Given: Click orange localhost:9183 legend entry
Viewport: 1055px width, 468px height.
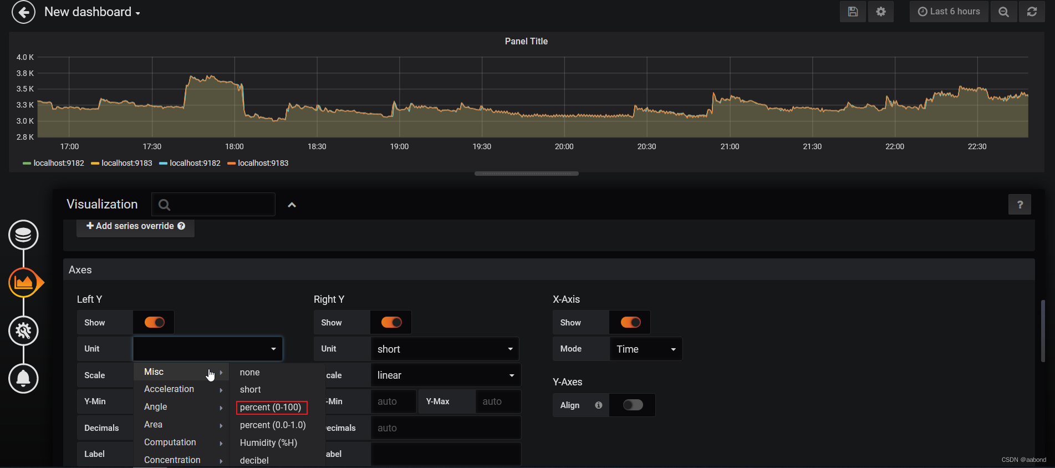Looking at the screenshot, I should 258,163.
